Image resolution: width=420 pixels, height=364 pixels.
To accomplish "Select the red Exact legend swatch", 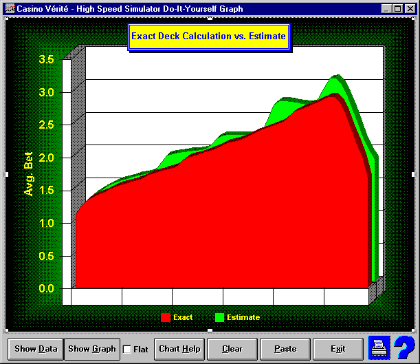I will click(165, 317).
